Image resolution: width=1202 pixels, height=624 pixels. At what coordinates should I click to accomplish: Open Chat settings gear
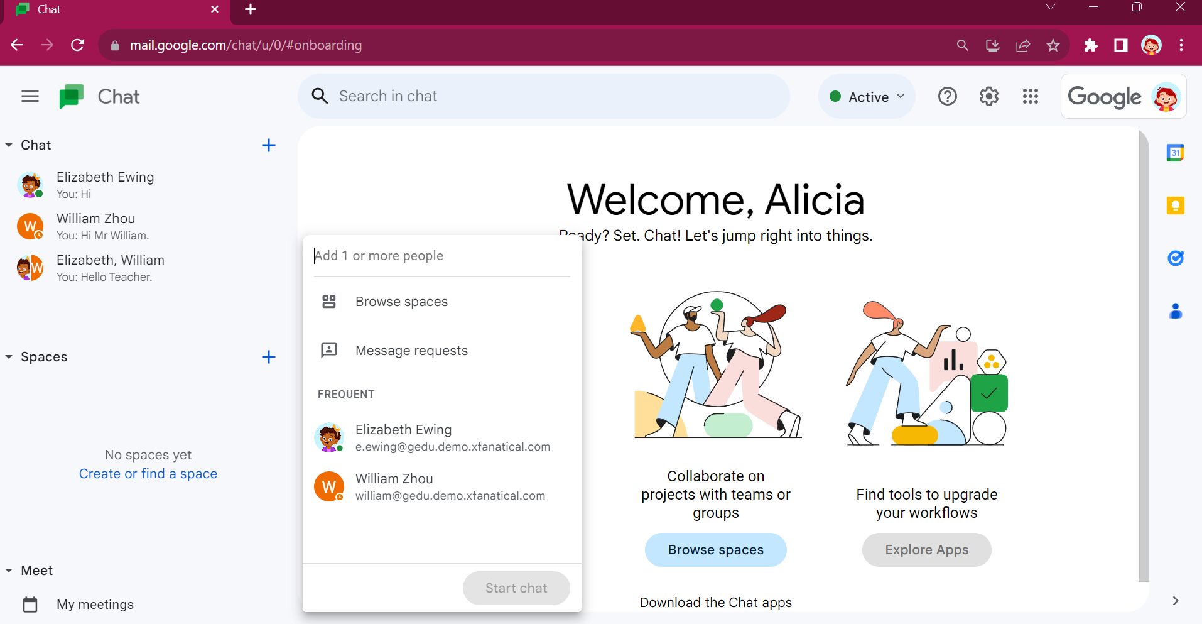coord(988,96)
